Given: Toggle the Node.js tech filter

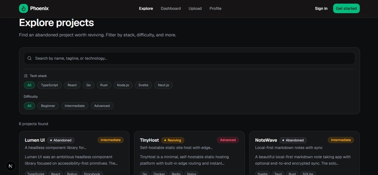Looking at the screenshot, I should 123,85.
